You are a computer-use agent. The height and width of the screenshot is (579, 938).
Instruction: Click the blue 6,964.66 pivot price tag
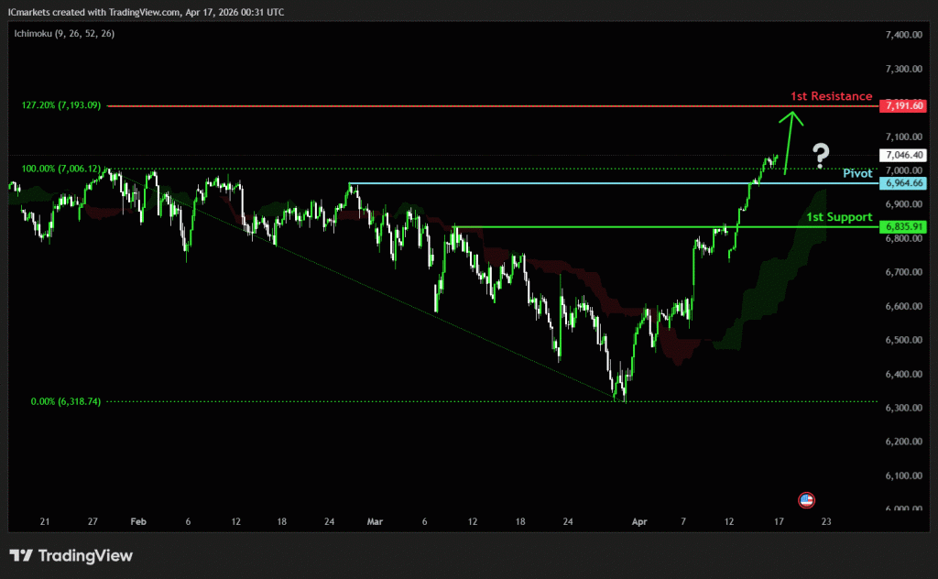click(x=902, y=183)
